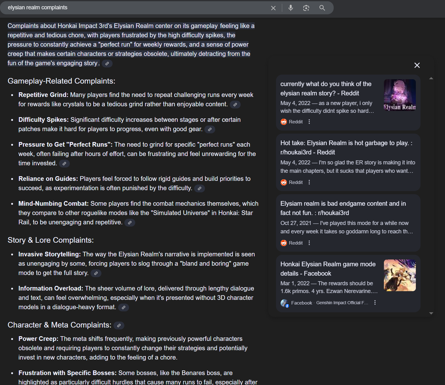Start voice search with microphone
The image size is (445, 385).
pyautogui.click(x=291, y=8)
